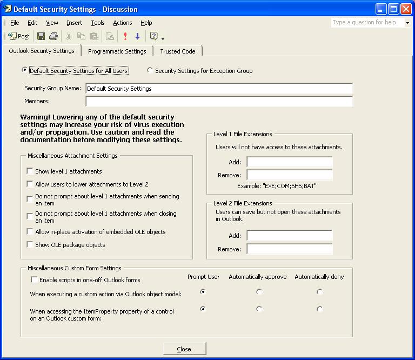Click the Post toolbar button
Image resolution: width=415 pixels, height=360 pixels.
point(18,36)
